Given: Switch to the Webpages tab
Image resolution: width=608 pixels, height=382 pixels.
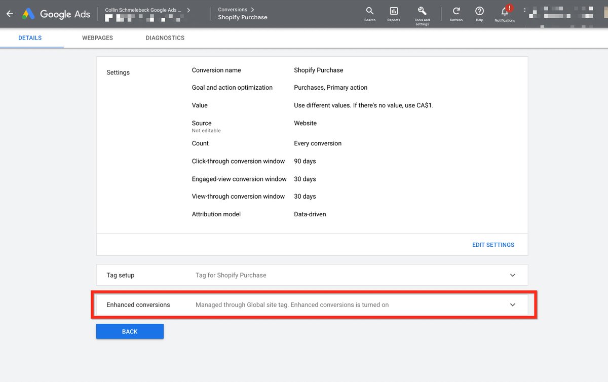Looking at the screenshot, I should coord(97,38).
